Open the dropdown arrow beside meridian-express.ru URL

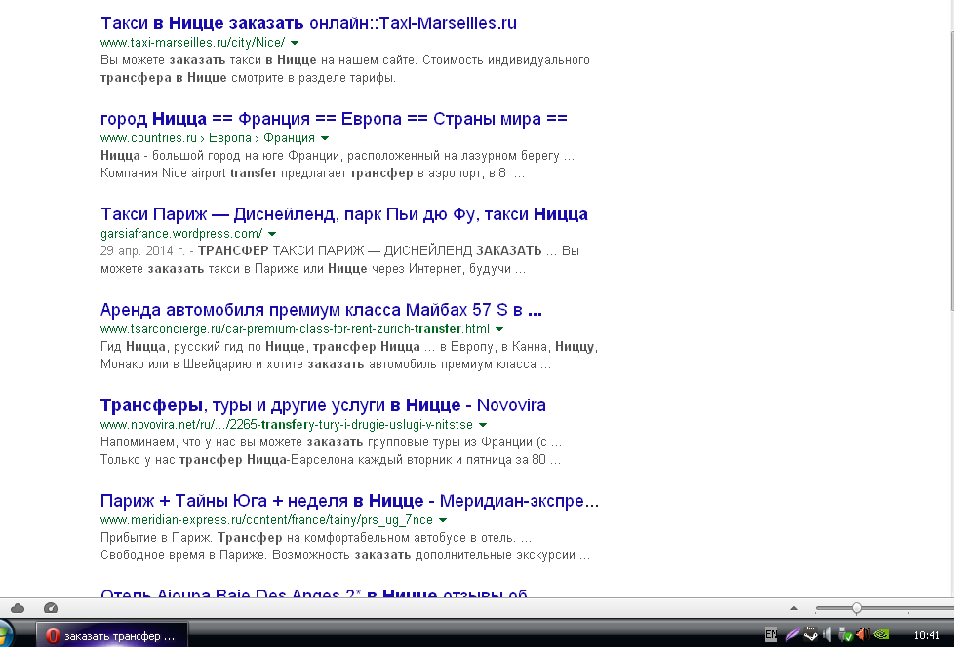[443, 520]
